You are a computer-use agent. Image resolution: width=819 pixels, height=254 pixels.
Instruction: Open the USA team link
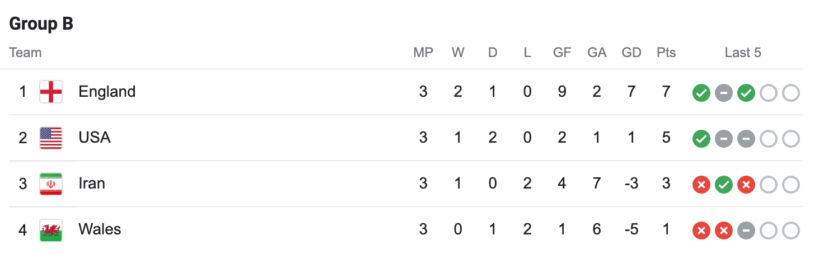95,138
